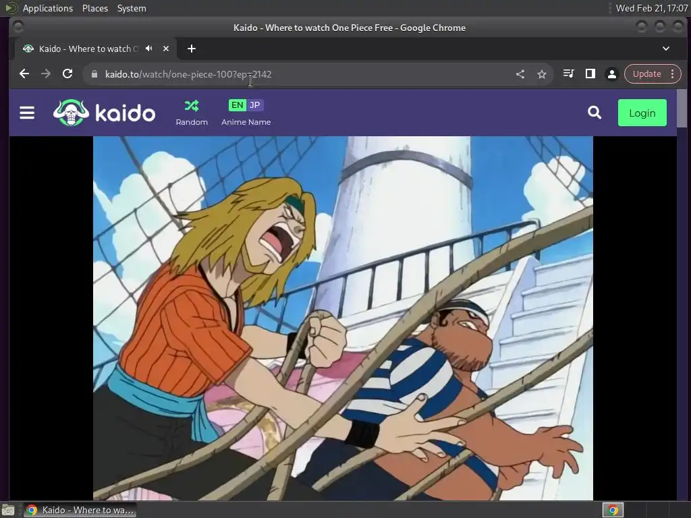Pause the One Piece video
The height and width of the screenshot is (518, 691).
(x=343, y=318)
